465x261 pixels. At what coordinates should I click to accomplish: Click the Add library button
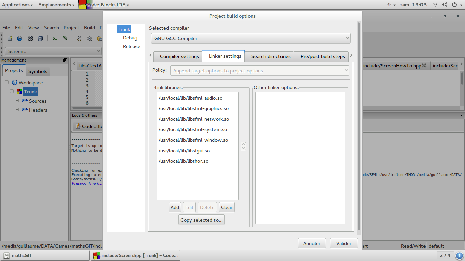175,207
